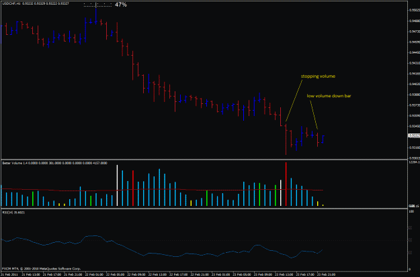Click the 100 label on RSI scale
Image resolution: width=420 pixels, height=277 pixels.
point(411,211)
